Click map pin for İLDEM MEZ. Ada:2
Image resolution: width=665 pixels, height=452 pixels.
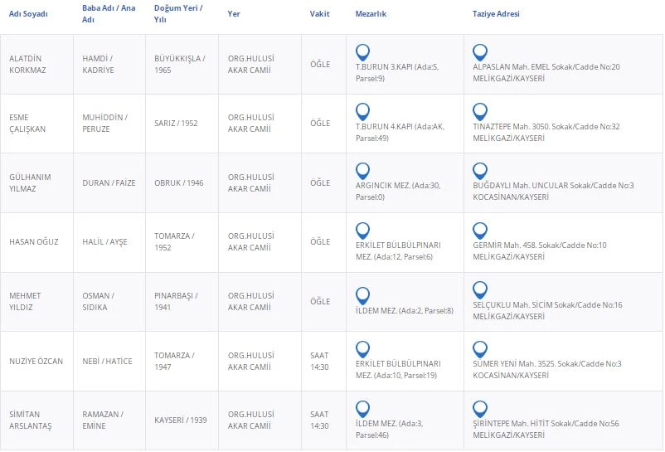tap(362, 295)
